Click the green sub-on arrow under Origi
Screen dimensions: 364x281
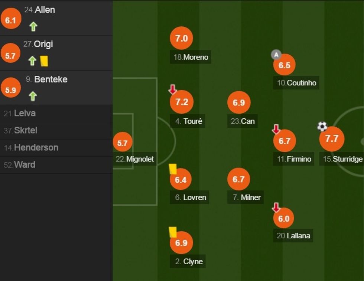[x=32, y=61]
